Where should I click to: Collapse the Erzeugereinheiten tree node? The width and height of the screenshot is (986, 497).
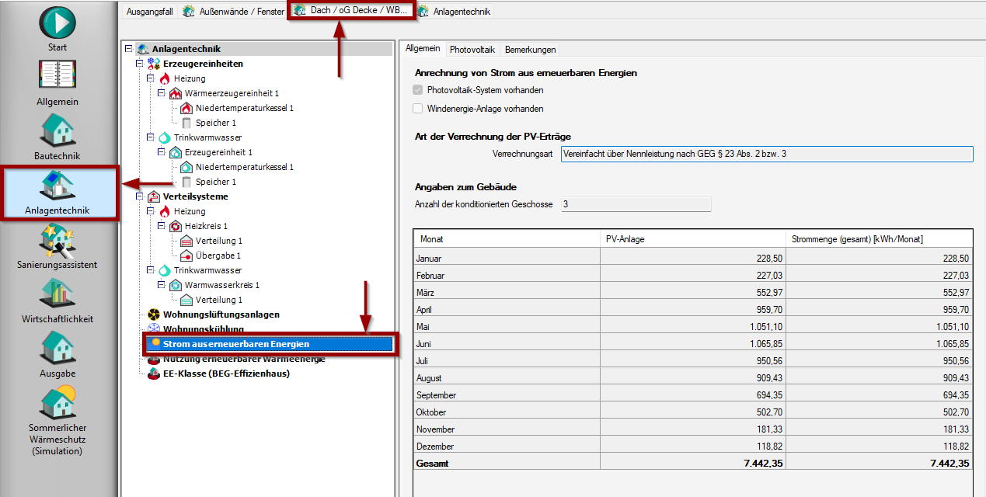click(x=140, y=64)
